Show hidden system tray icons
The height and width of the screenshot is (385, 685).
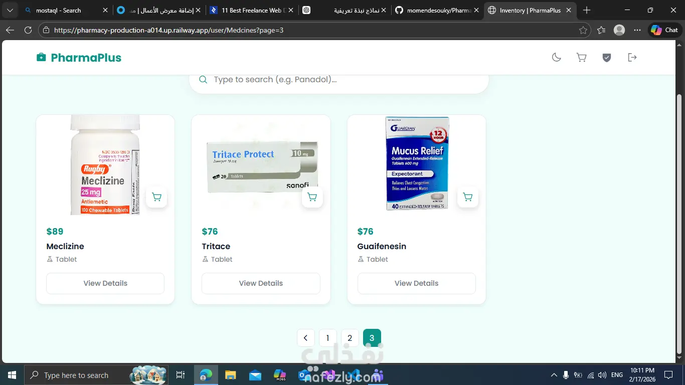click(554, 375)
